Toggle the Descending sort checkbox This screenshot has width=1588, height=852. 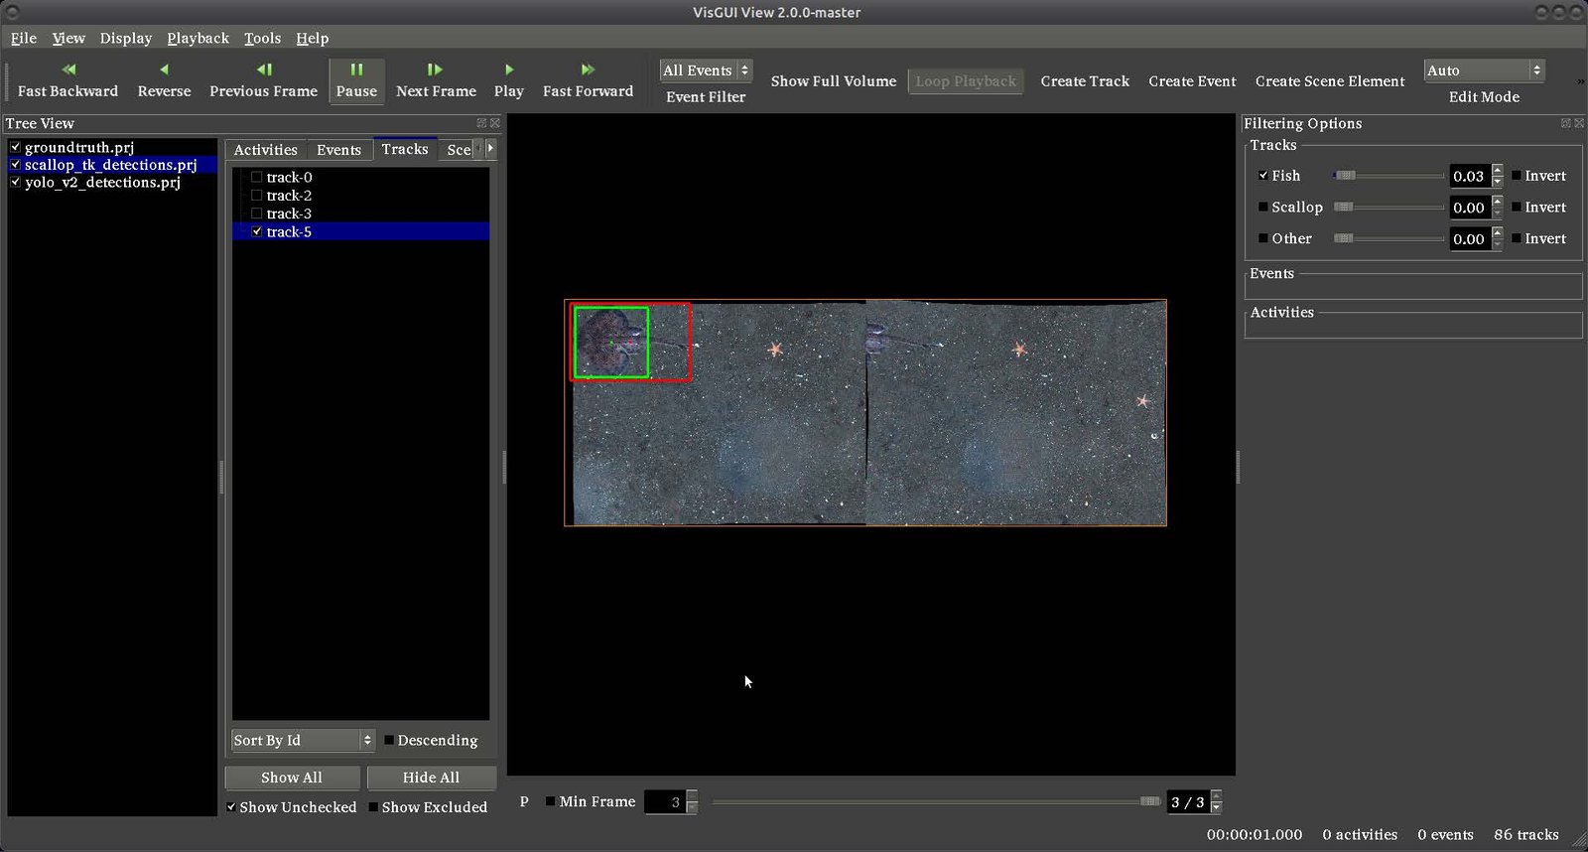[389, 741]
